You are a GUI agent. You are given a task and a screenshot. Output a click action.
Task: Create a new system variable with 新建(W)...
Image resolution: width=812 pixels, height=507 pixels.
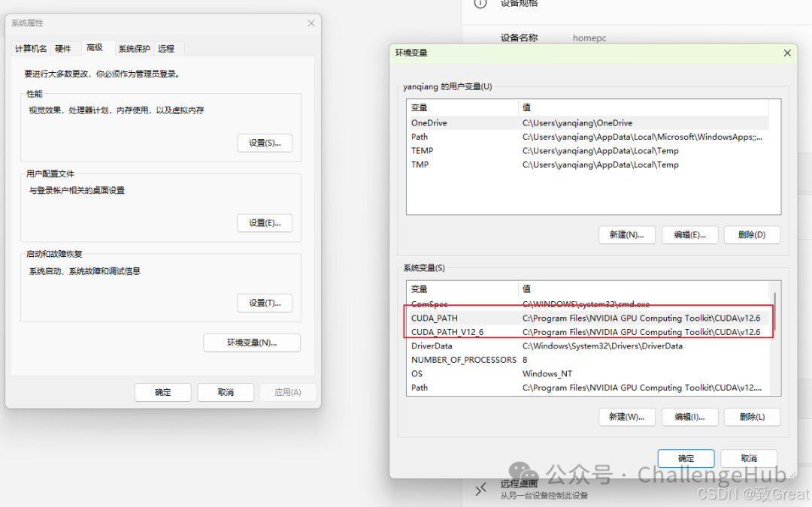coord(626,417)
